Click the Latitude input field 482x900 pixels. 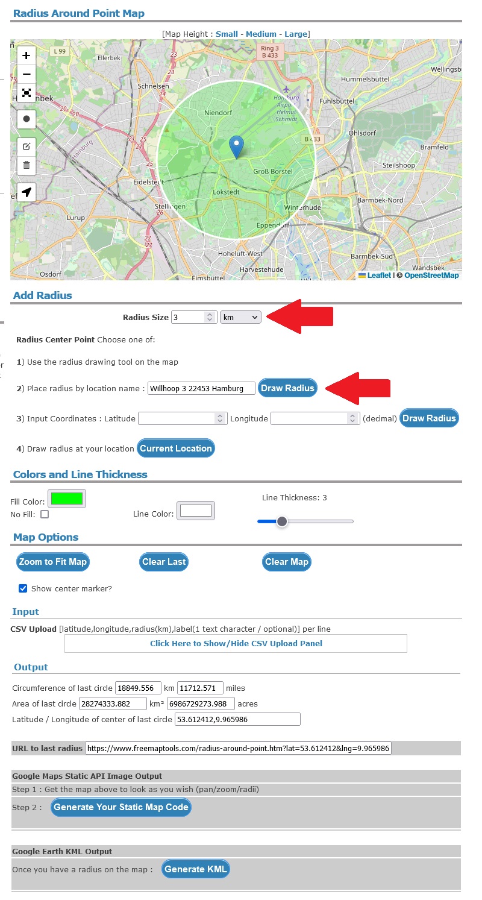coord(183,418)
